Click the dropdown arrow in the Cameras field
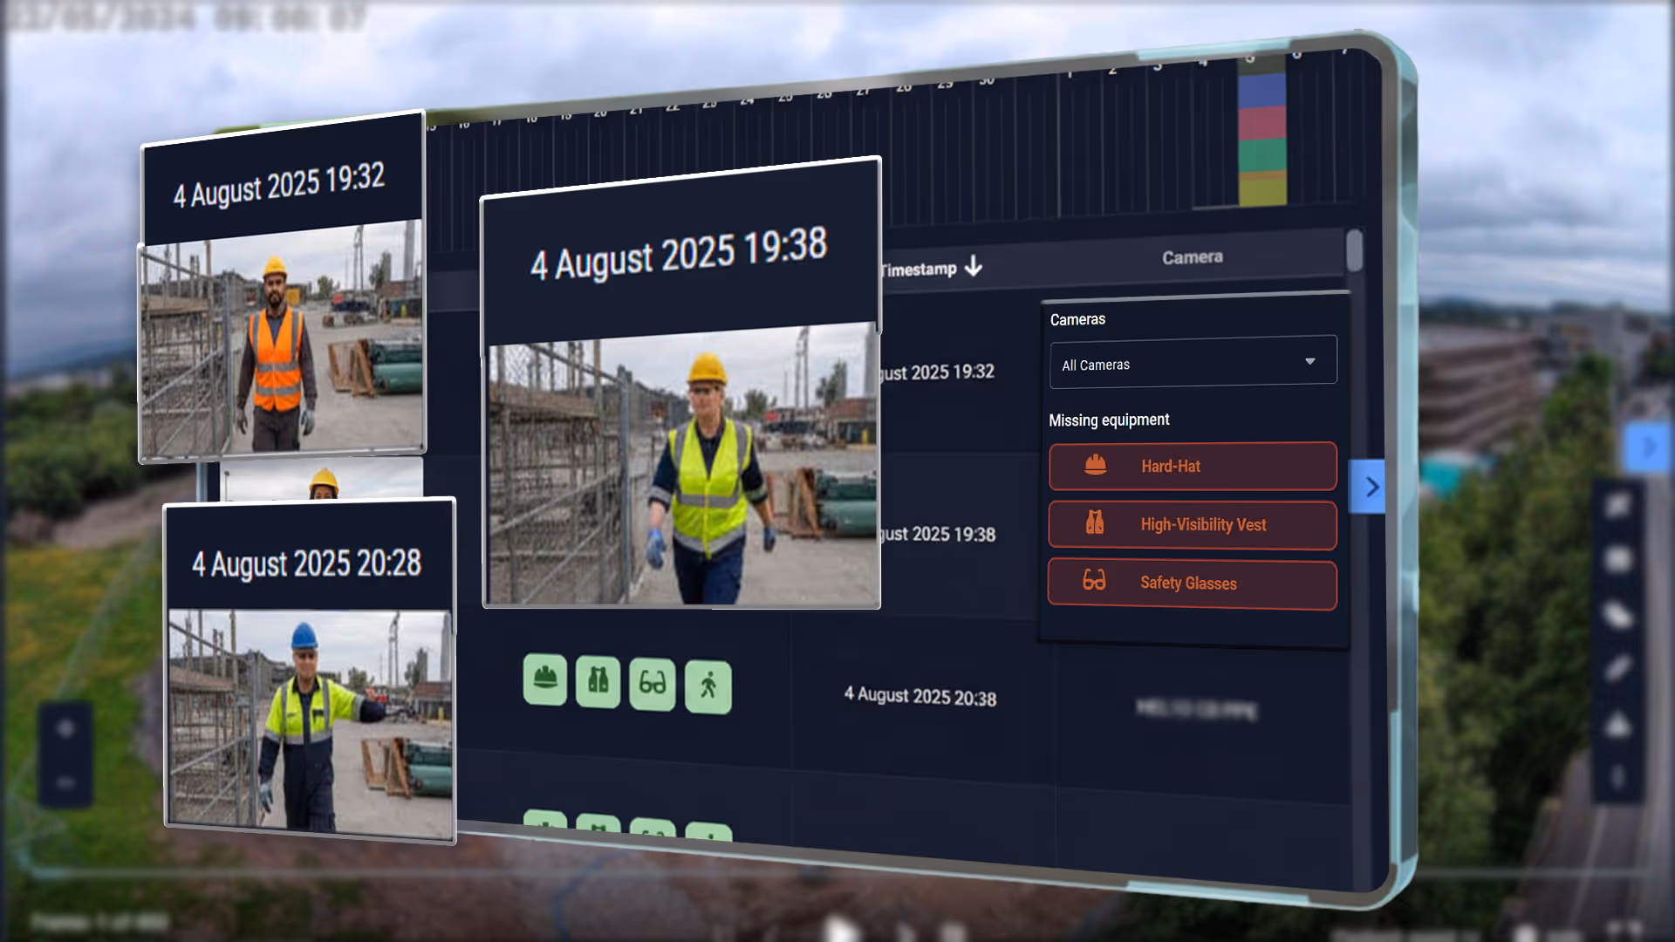Image resolution: width=1675 pixels, height=942 pixels. [1309, 361]
